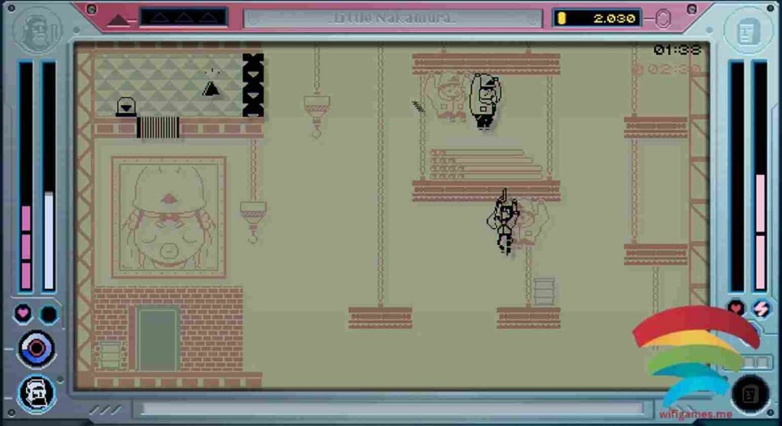
Task: Click the document icon in top-right corner
Action: click(747, 32)
